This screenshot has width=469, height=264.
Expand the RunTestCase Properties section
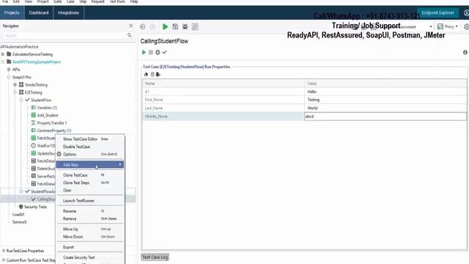[4, 251]
